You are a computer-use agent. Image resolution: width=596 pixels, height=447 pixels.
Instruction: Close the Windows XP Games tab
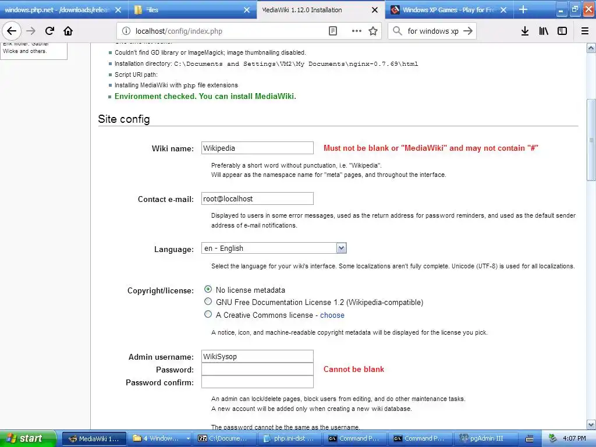tap(503, 10)
